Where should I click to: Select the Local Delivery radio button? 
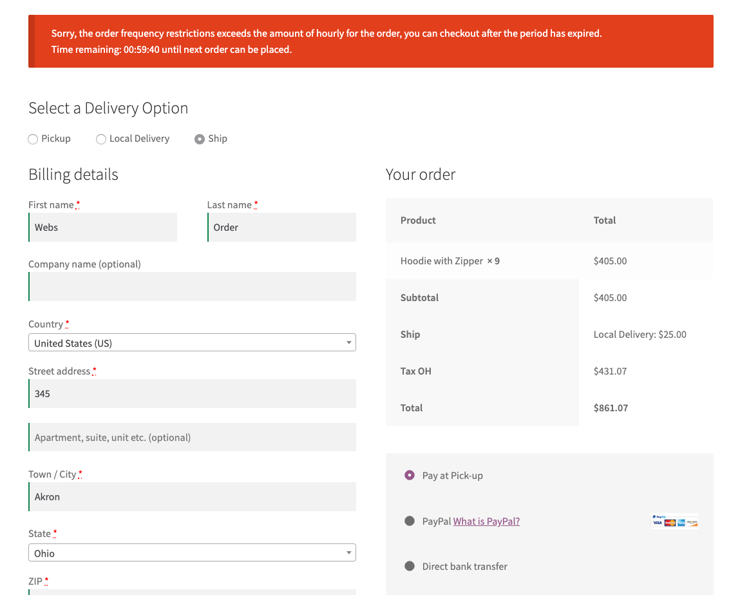pos(101,139)
